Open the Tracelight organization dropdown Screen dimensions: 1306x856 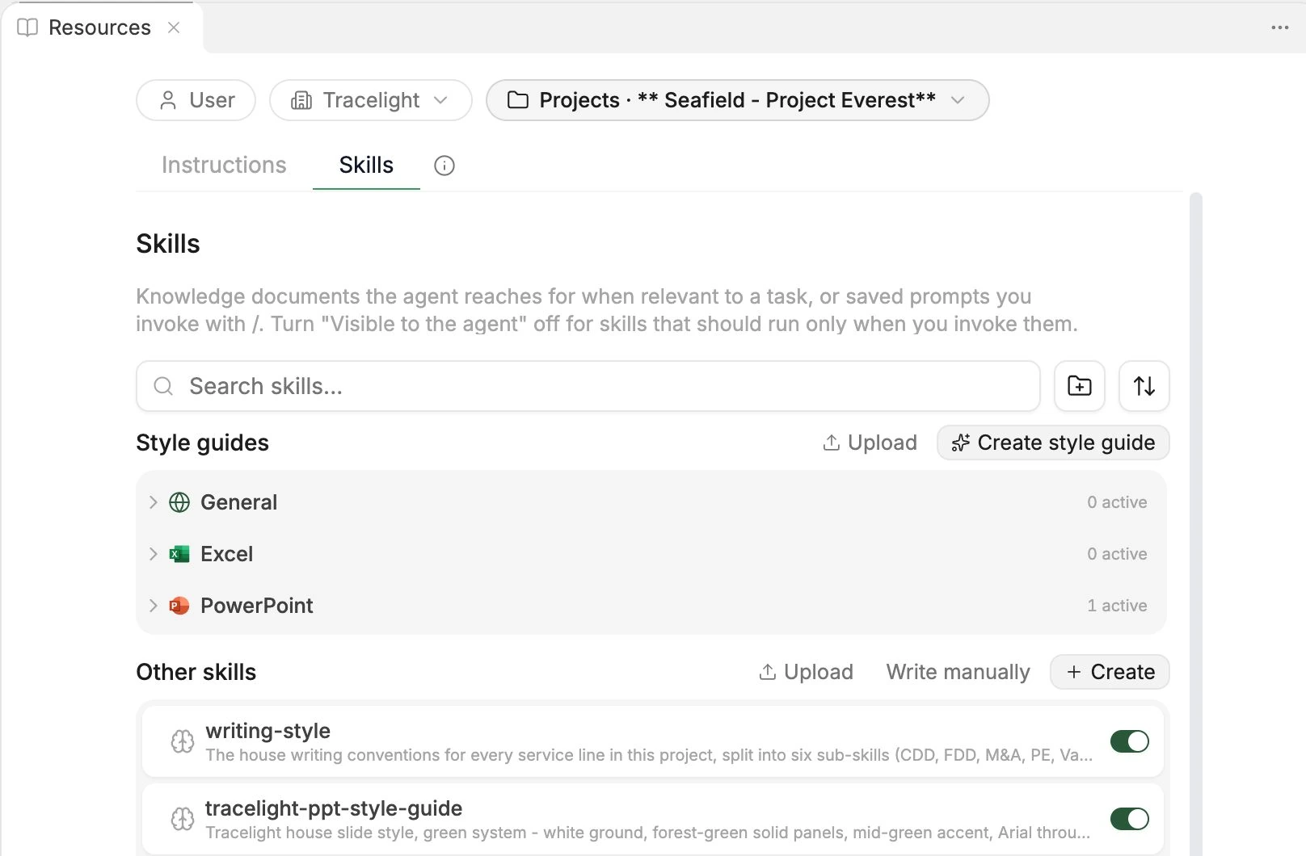(x=371, y=100)
